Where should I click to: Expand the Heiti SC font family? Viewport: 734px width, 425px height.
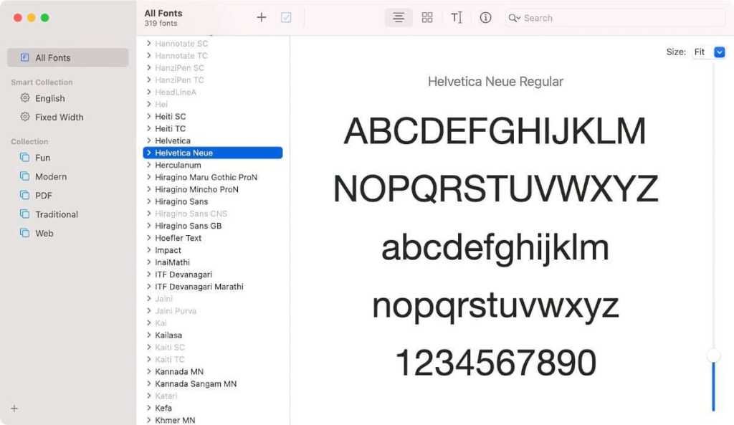click(x=149, y=116)
